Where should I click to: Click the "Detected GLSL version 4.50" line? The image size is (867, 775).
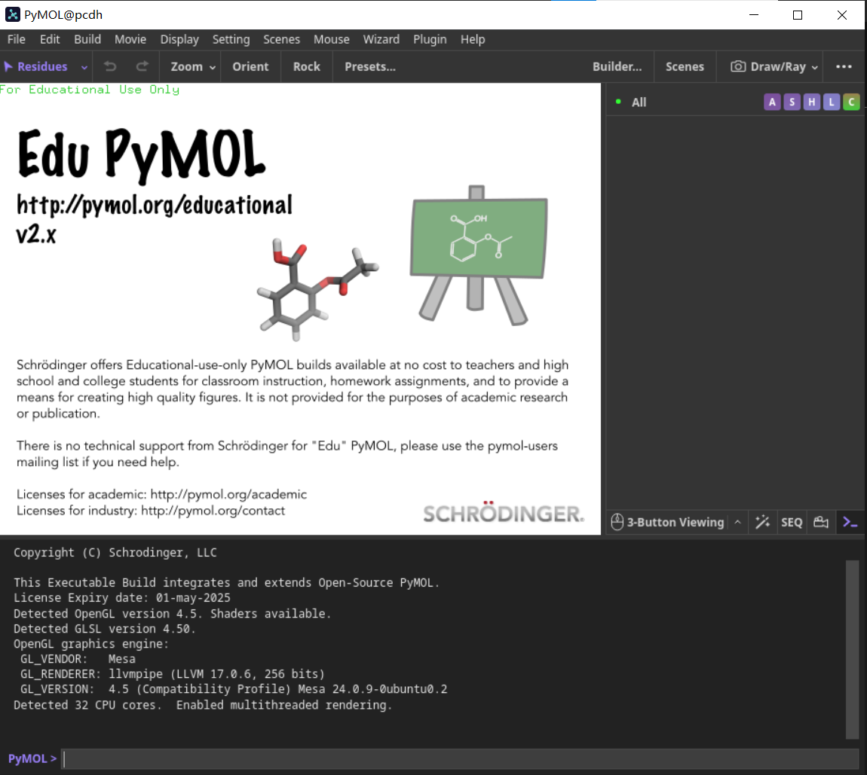point(105,629)
